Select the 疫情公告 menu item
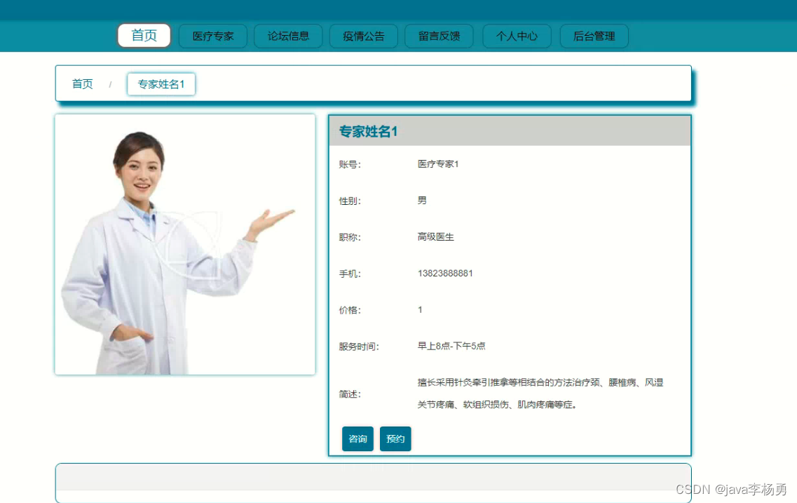 point(363,36)
